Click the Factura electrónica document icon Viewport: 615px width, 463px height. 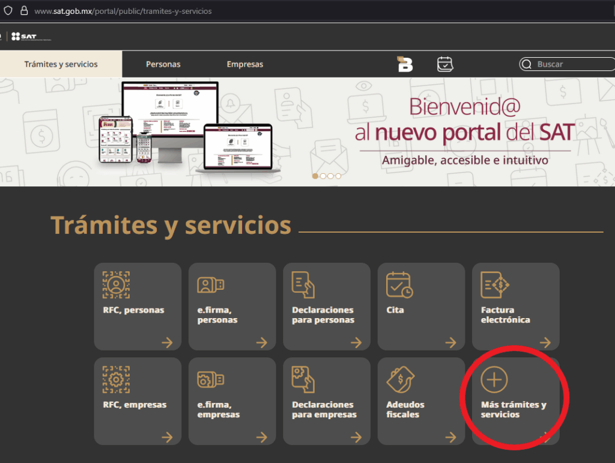click(494, 285)
